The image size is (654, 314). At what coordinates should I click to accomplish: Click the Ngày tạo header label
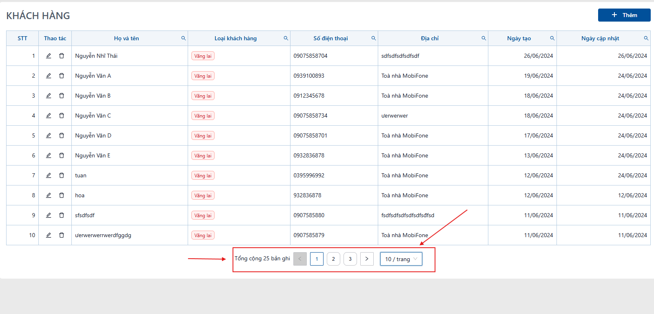click(519, 38)
